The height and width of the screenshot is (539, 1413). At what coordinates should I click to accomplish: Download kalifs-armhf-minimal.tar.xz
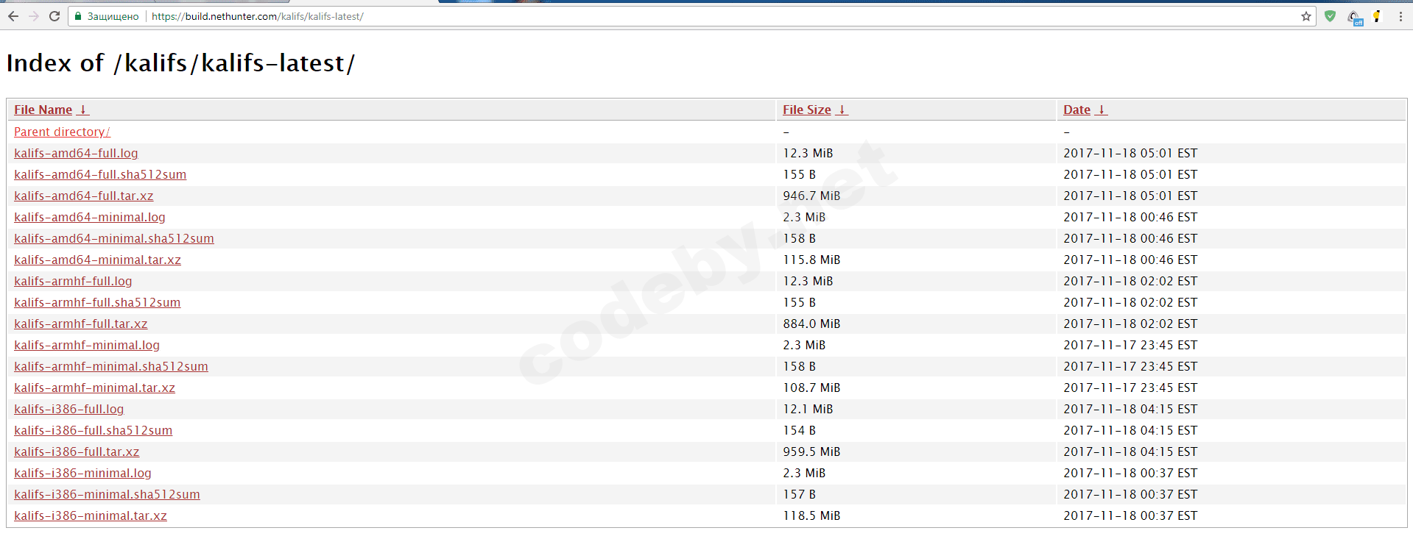(x=94, y=388)
